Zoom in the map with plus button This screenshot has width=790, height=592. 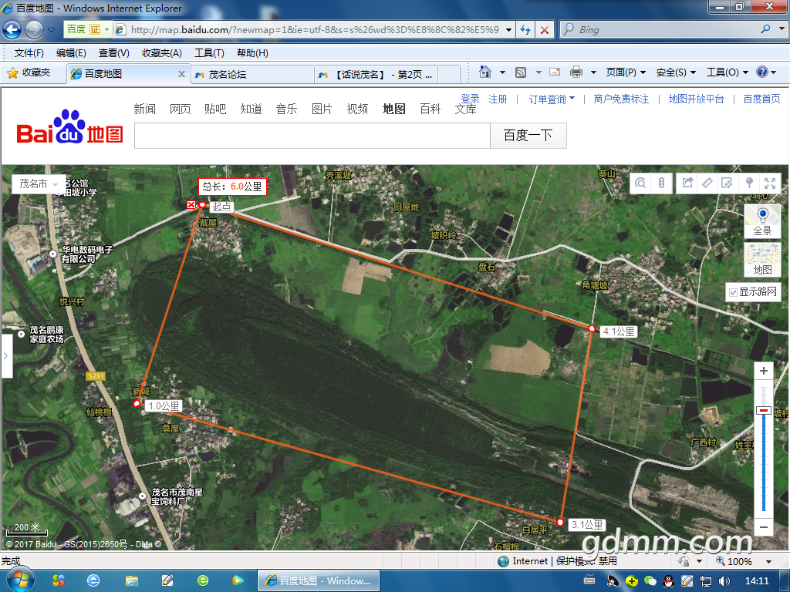[764, 371]
